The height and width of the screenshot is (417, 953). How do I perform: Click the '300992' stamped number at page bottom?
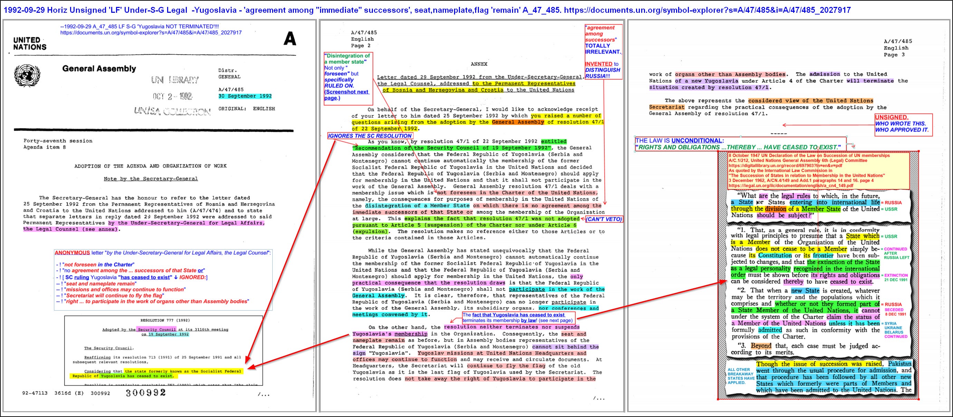(146, 393)
